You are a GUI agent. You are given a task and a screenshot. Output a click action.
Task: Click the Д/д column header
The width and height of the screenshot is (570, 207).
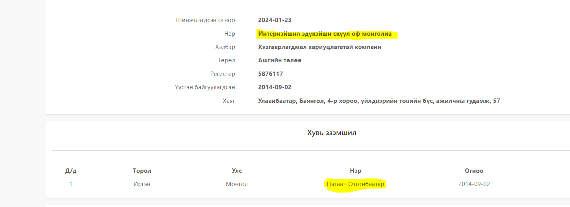point(71,171)
